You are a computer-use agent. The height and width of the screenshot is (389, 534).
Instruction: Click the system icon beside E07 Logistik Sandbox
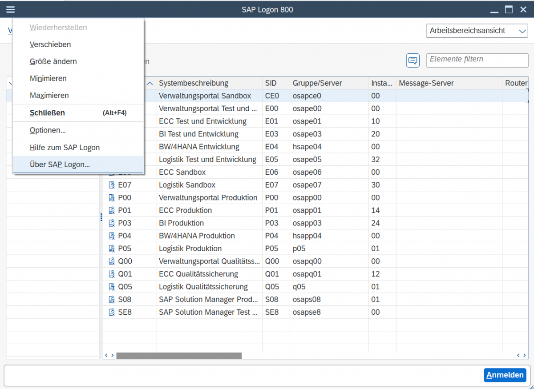click(112, 184)
